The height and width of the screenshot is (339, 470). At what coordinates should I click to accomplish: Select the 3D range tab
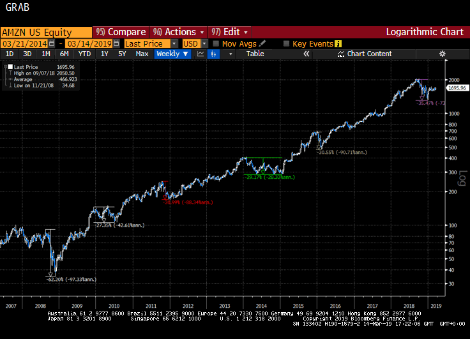[27, 54]
